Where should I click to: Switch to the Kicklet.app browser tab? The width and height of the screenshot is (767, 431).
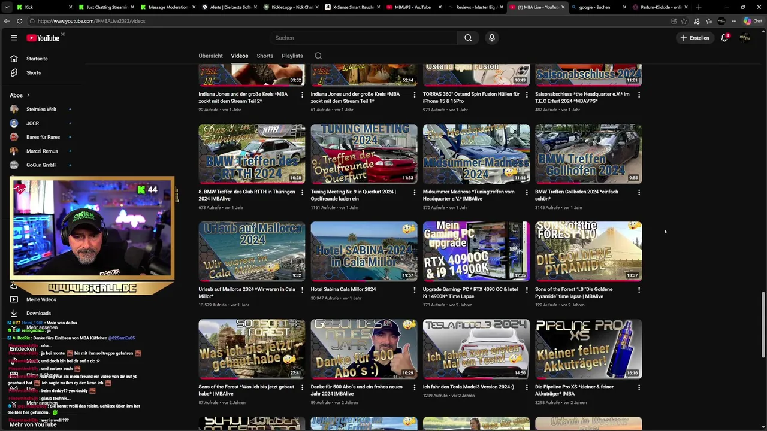coord(292,7)
